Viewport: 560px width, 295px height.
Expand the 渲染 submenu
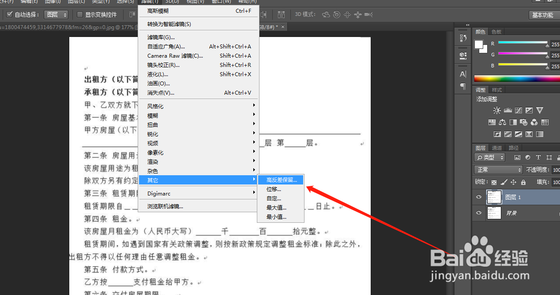198,162
